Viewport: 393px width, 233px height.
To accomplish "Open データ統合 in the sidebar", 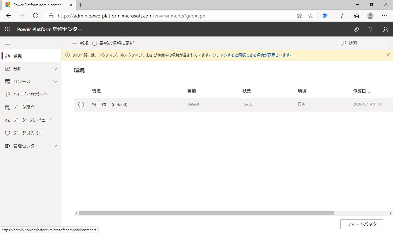I will point(31,107).
